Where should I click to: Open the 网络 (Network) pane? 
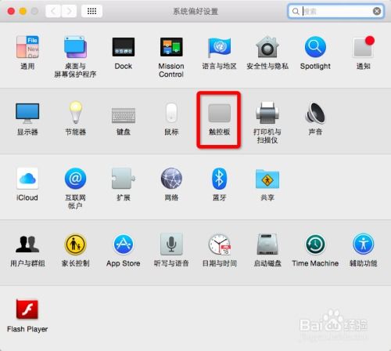pos(171,185)
